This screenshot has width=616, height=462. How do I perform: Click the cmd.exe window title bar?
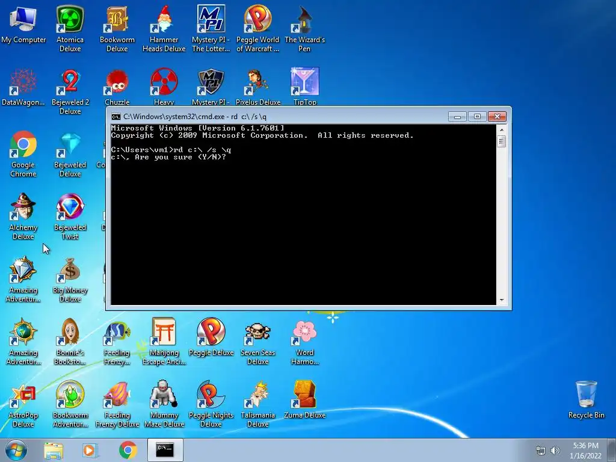tap(279, 117)
